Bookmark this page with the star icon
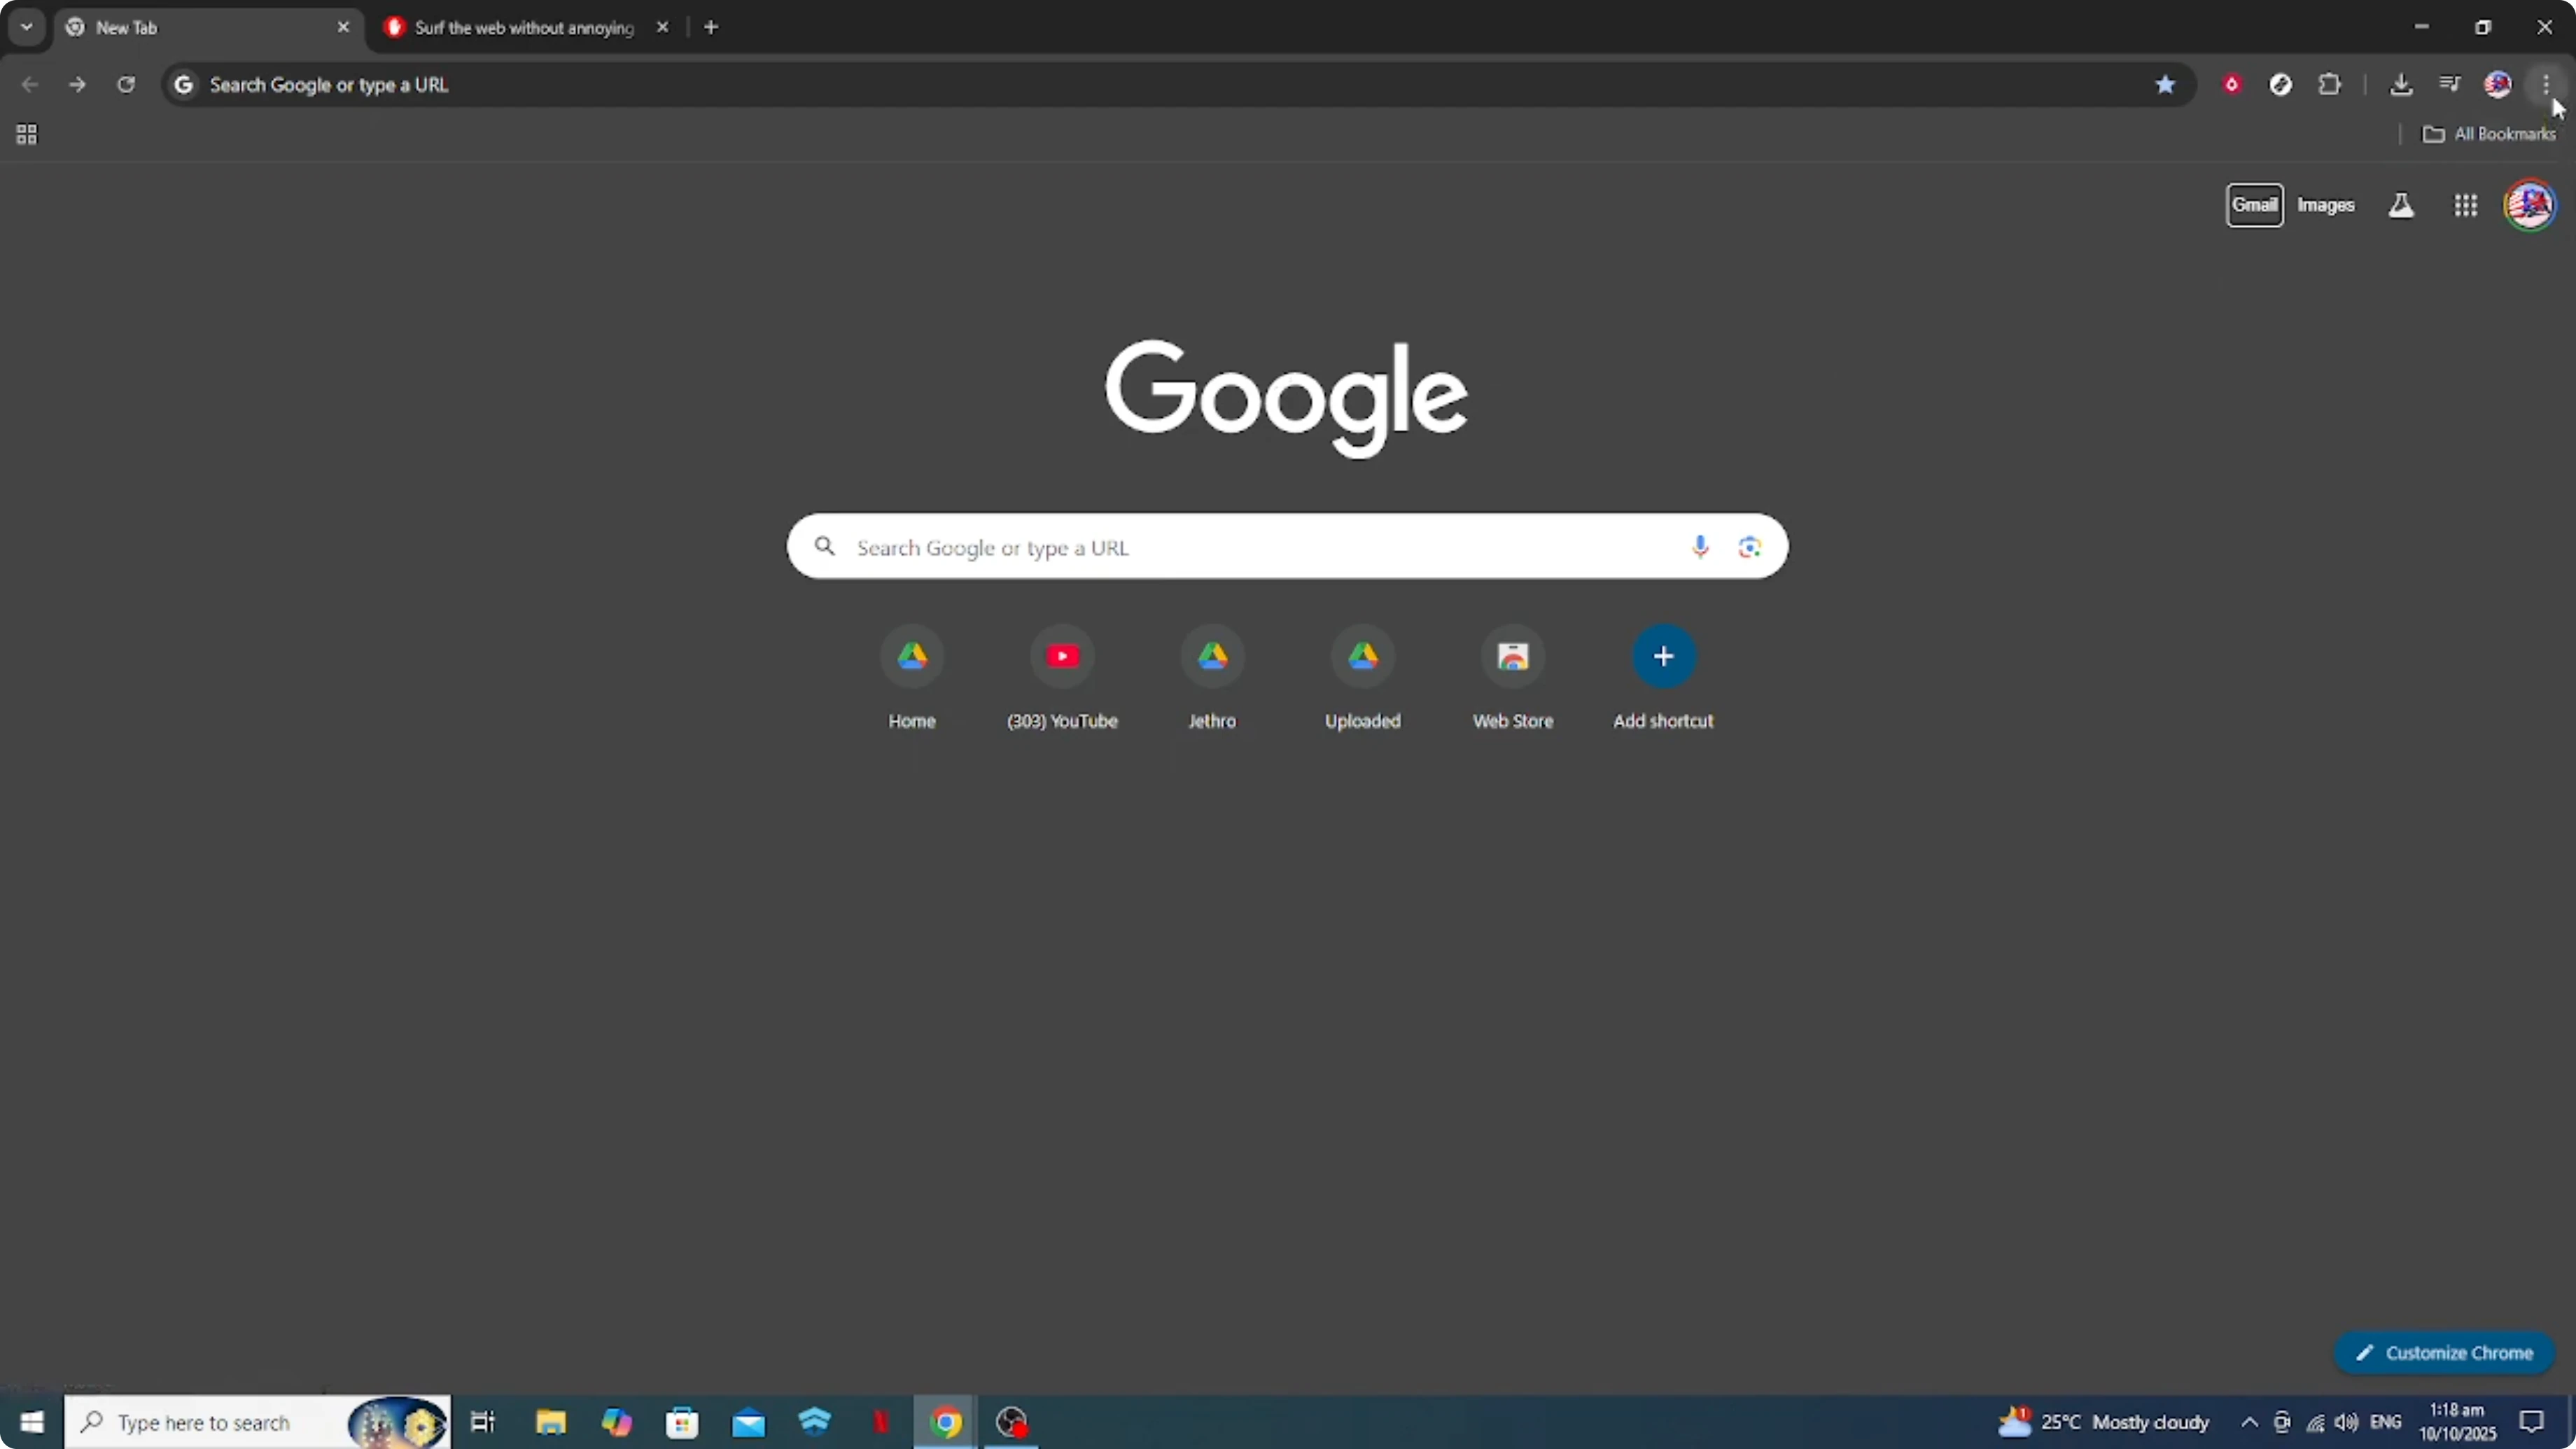The image size is (2576, 1449). 2165,85
